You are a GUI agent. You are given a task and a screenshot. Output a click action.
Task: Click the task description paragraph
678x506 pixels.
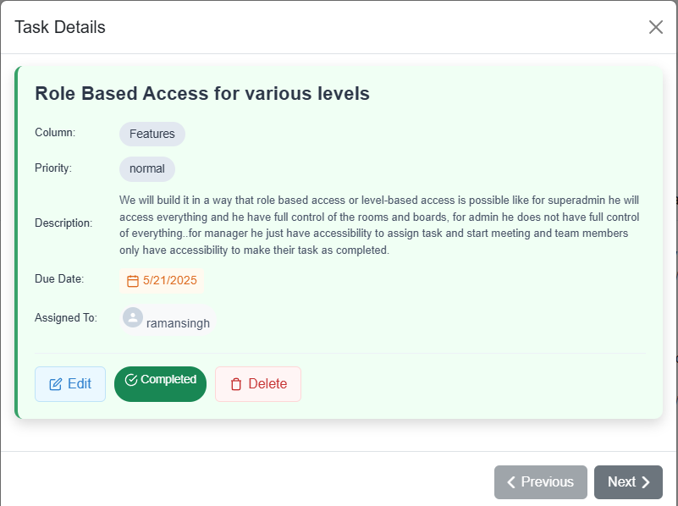click(x=379, y=225)
